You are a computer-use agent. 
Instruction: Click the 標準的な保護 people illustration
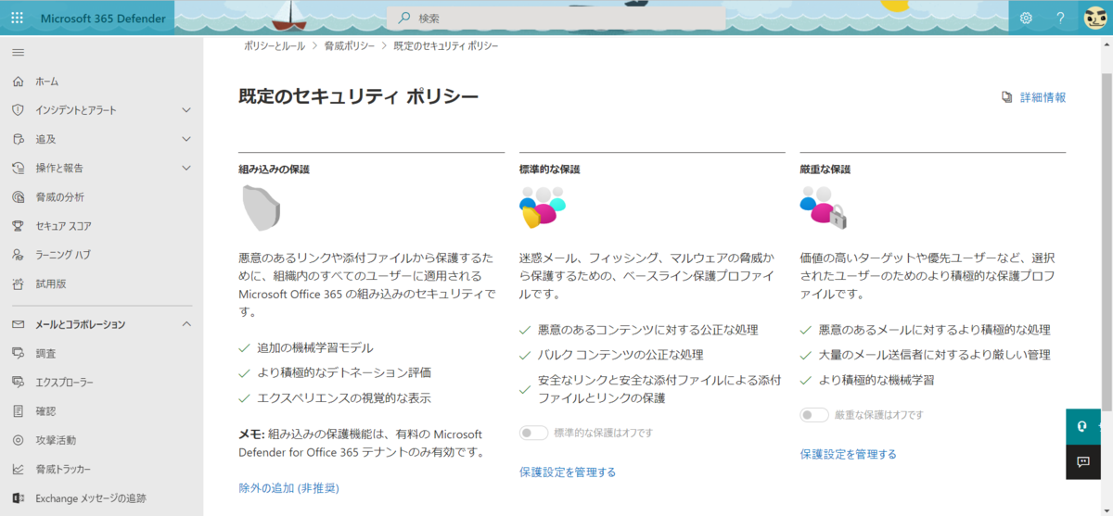543,207
